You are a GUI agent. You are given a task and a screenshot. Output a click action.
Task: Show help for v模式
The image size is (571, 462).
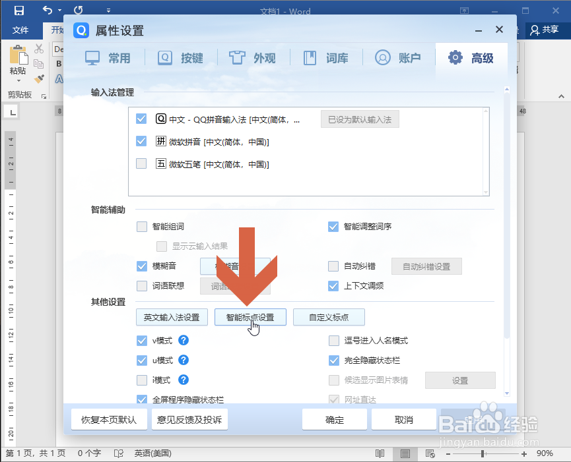(x=184, y=340)
